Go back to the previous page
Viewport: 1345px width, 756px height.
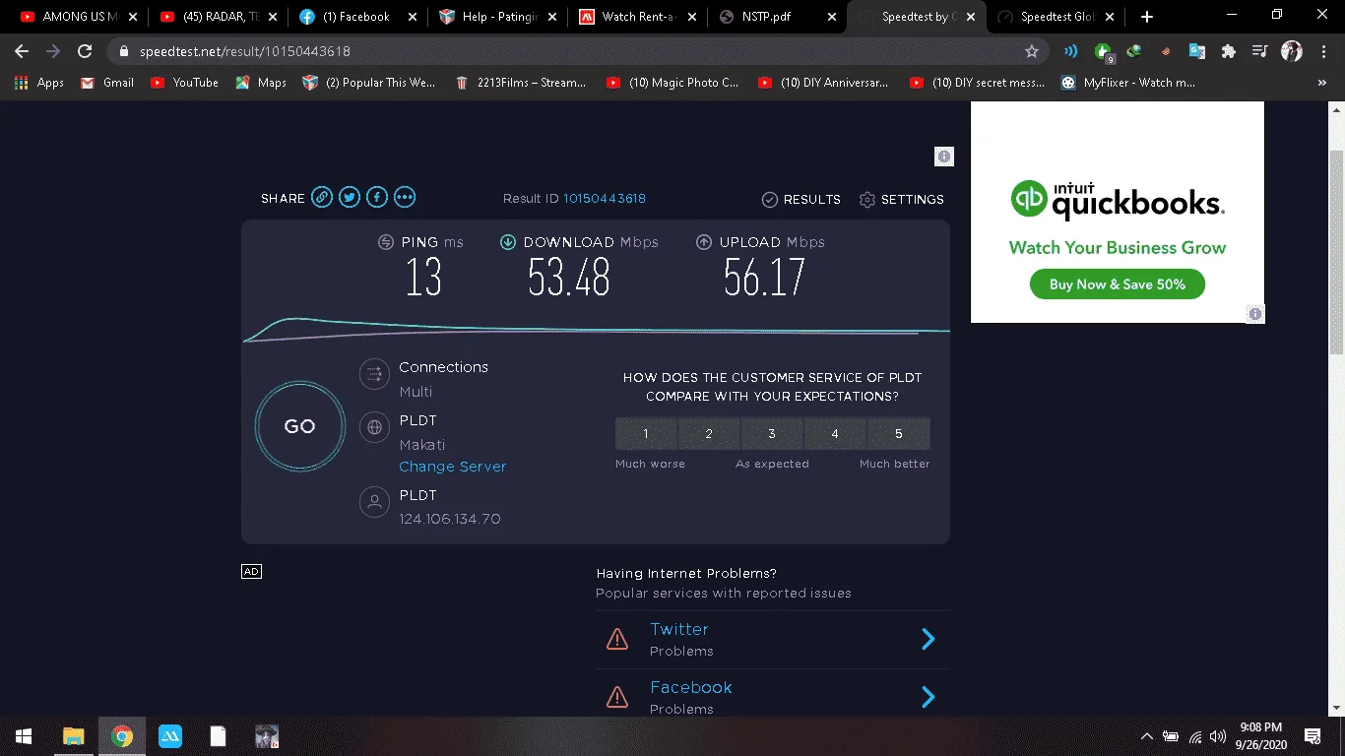click(22, 51)
